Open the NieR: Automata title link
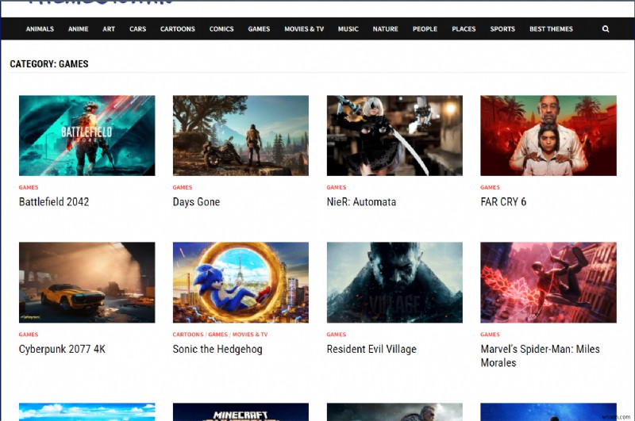Viewport: 635px width, 421px height. coord(361,202)
